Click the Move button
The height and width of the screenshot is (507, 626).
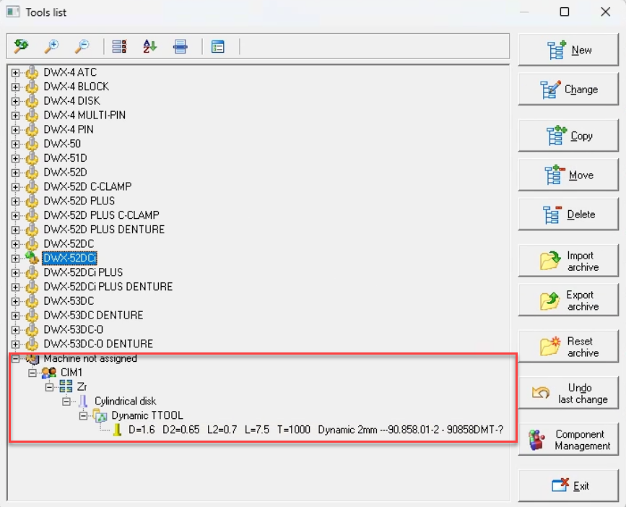(x=568, y=175)
